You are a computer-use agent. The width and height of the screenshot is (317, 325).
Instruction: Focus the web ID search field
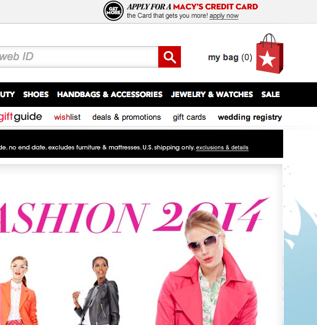[79, 57]
